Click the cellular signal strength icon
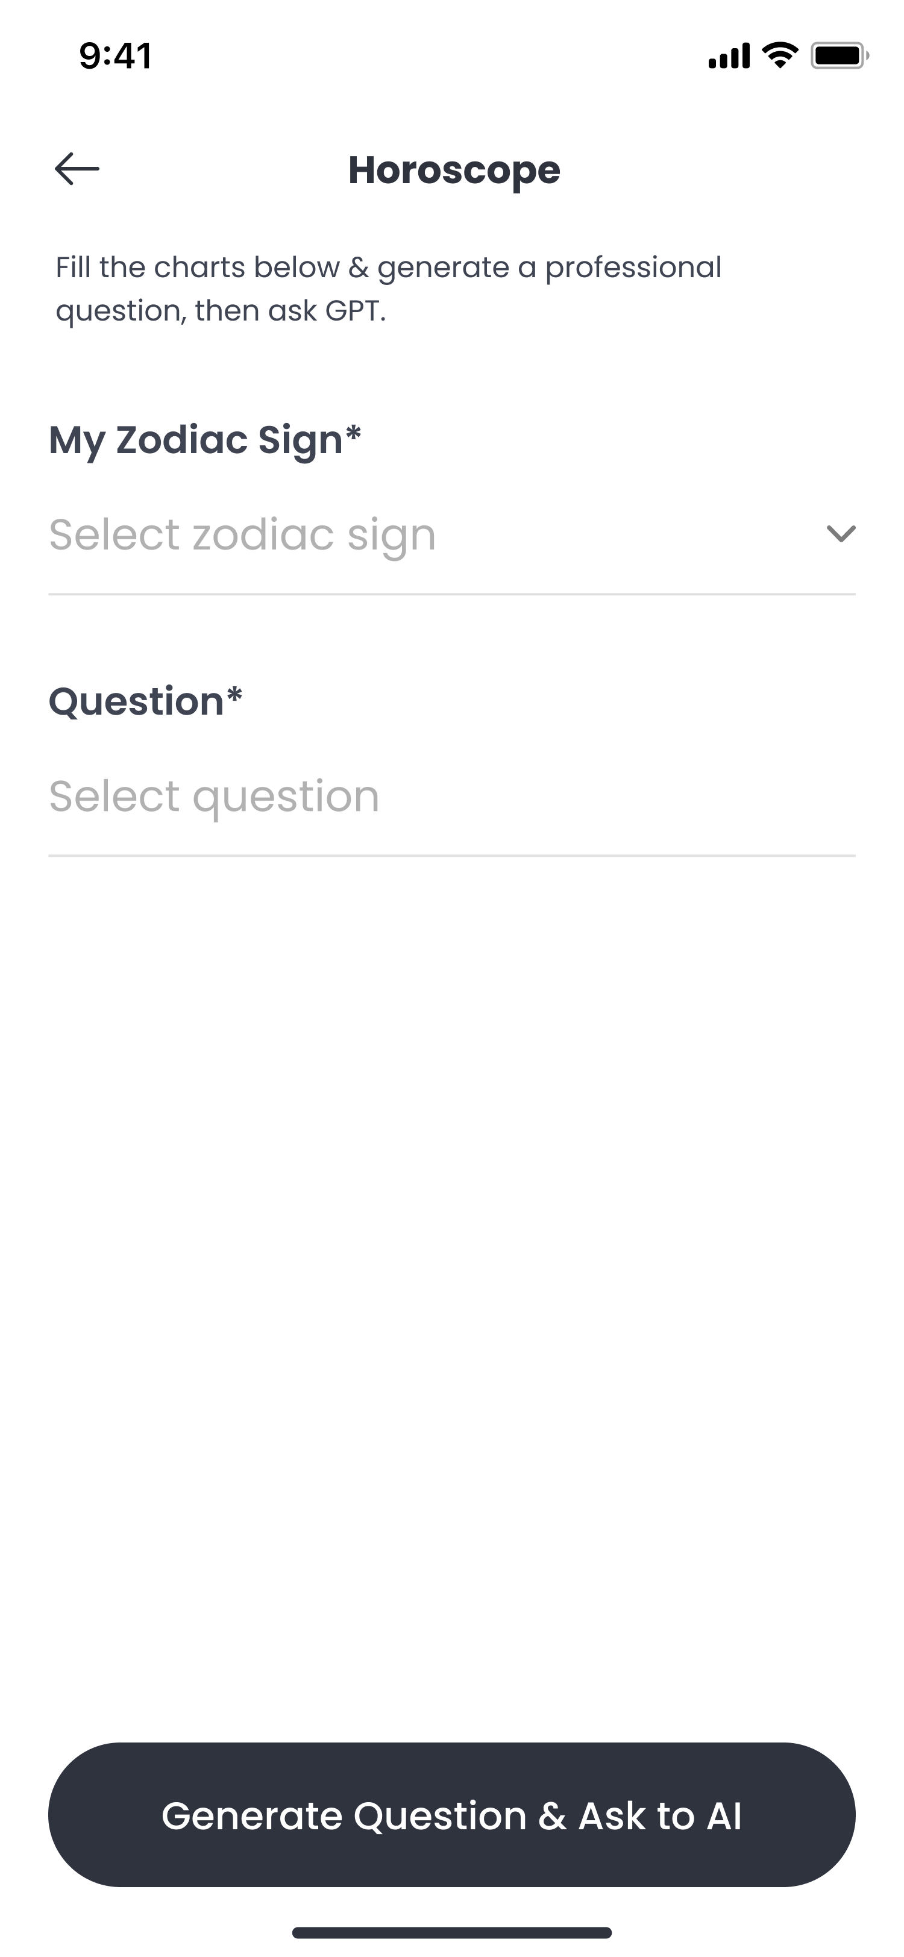Screen dimensions: 904x1957 [x=729, y=56]
